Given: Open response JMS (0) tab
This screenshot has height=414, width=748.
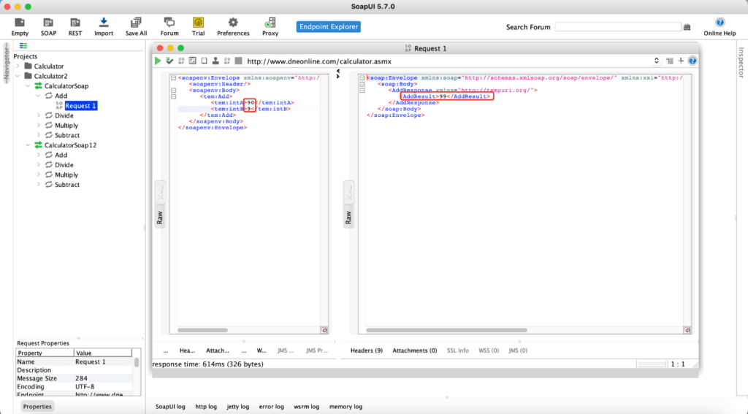Looking at the screenshot, I should click(518, 350).
